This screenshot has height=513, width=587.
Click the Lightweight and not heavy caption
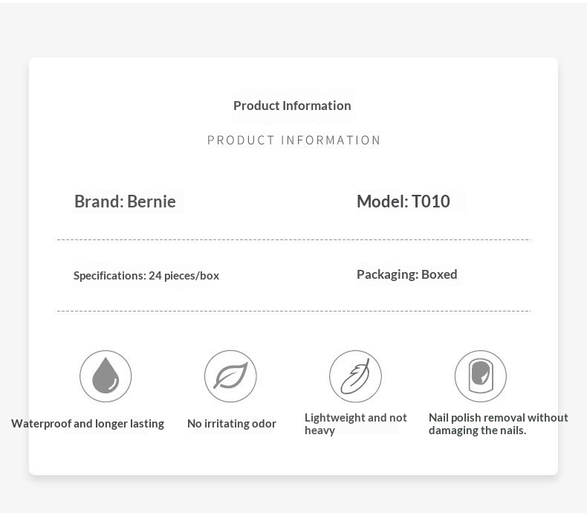[x=356, y=424]
